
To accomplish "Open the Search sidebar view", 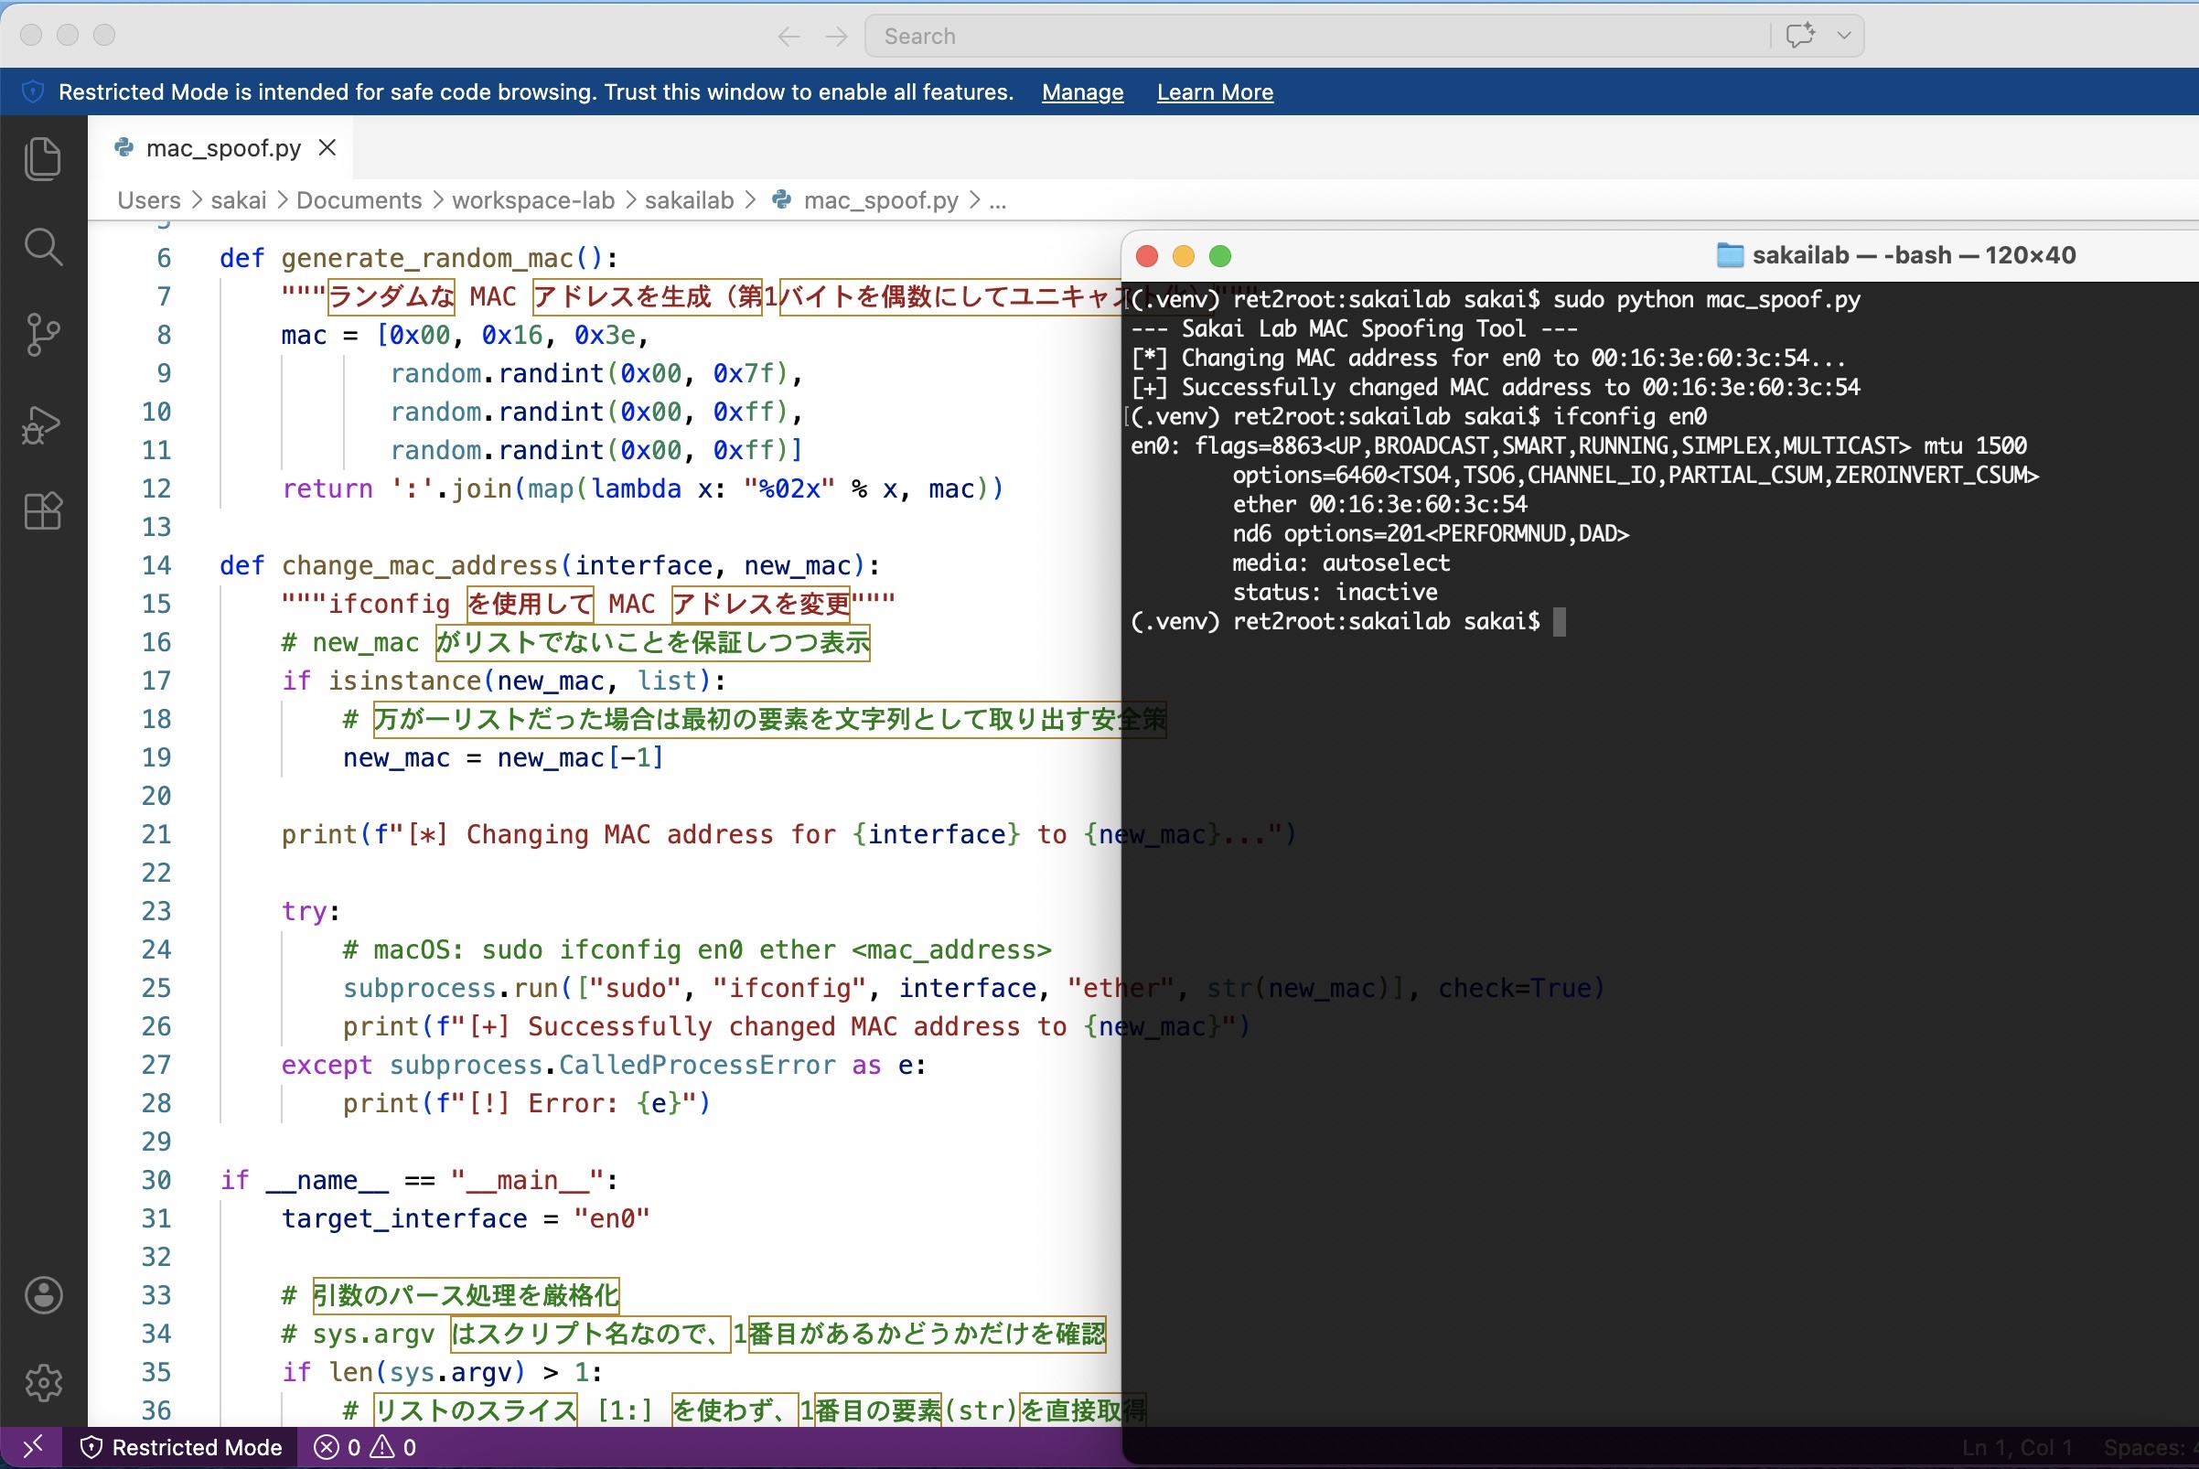I will point(42,246).
